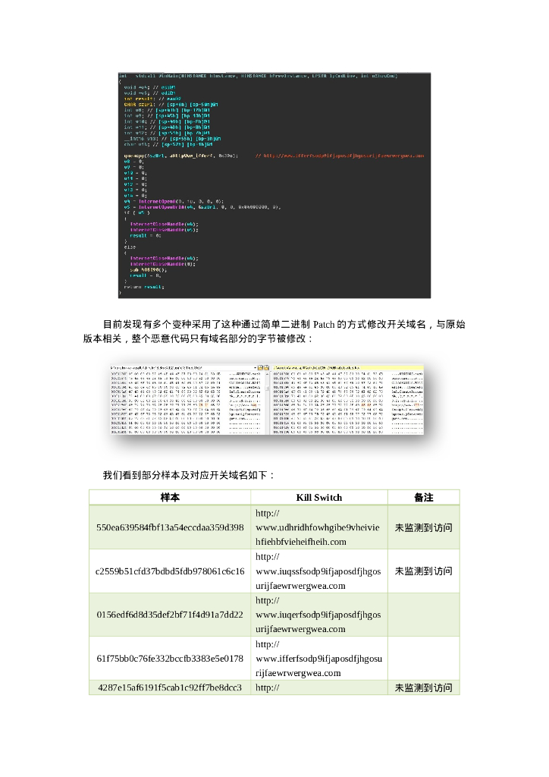This screenshot has height=777, width=549.
Task: Select hash 61f75bb0c76fe332bccfb3383e5e0178
Action: tap(170, 659)
